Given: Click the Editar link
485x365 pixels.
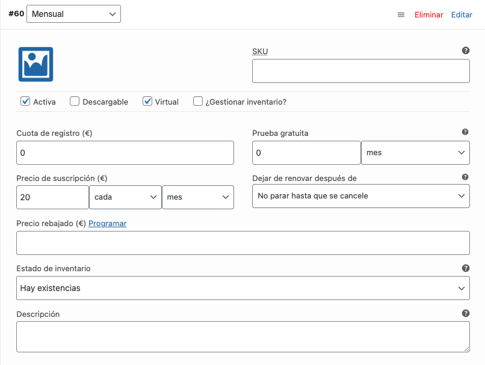Looking at the screenshot, I should [x=462, y=14].
